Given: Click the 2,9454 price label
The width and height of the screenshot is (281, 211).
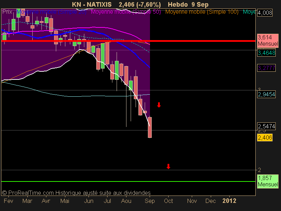Looking at the screenshot, I should (x=267, y=94).
